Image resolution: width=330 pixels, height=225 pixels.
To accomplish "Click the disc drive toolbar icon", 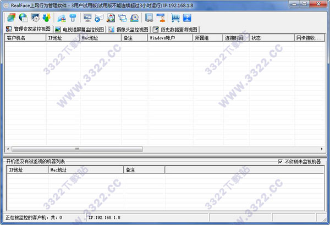I will [135, 18].
